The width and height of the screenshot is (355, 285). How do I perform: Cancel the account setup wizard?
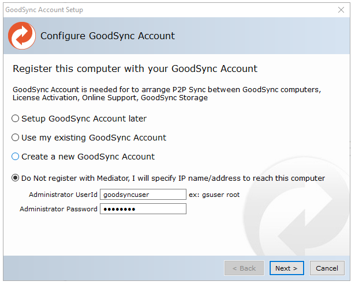[x=327, y=268]
